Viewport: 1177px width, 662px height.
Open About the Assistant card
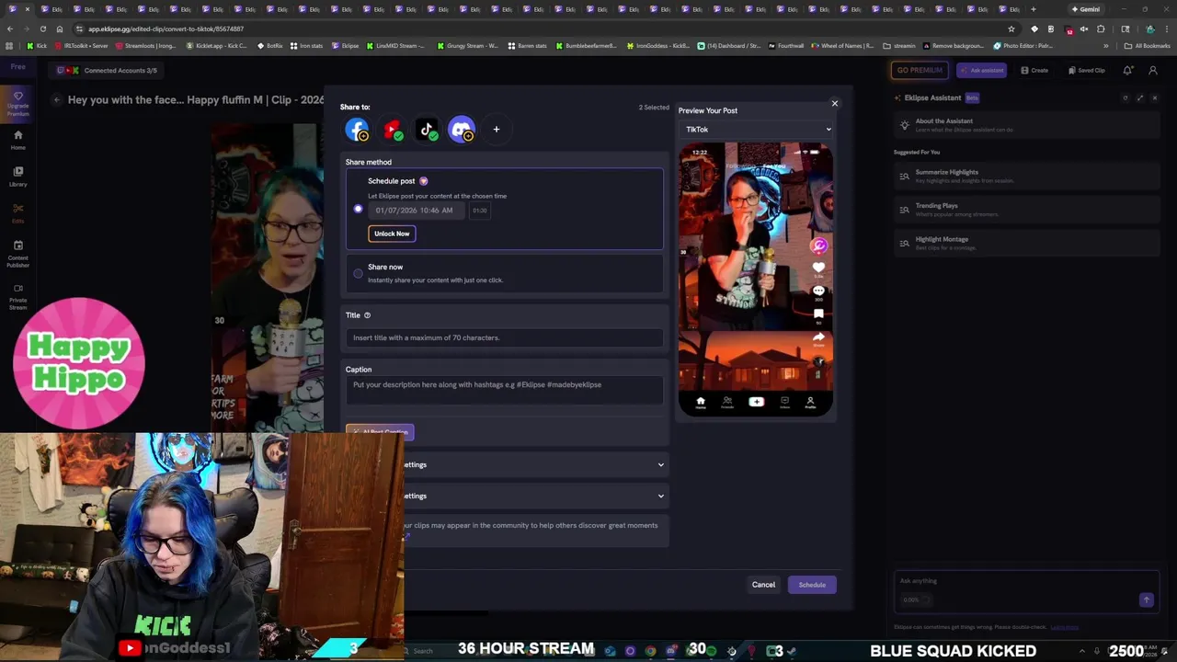click(1027, 125)
